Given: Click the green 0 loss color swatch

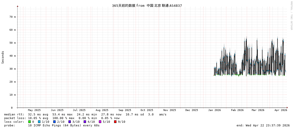Looking at the screenshot, I should pos(29,122).
